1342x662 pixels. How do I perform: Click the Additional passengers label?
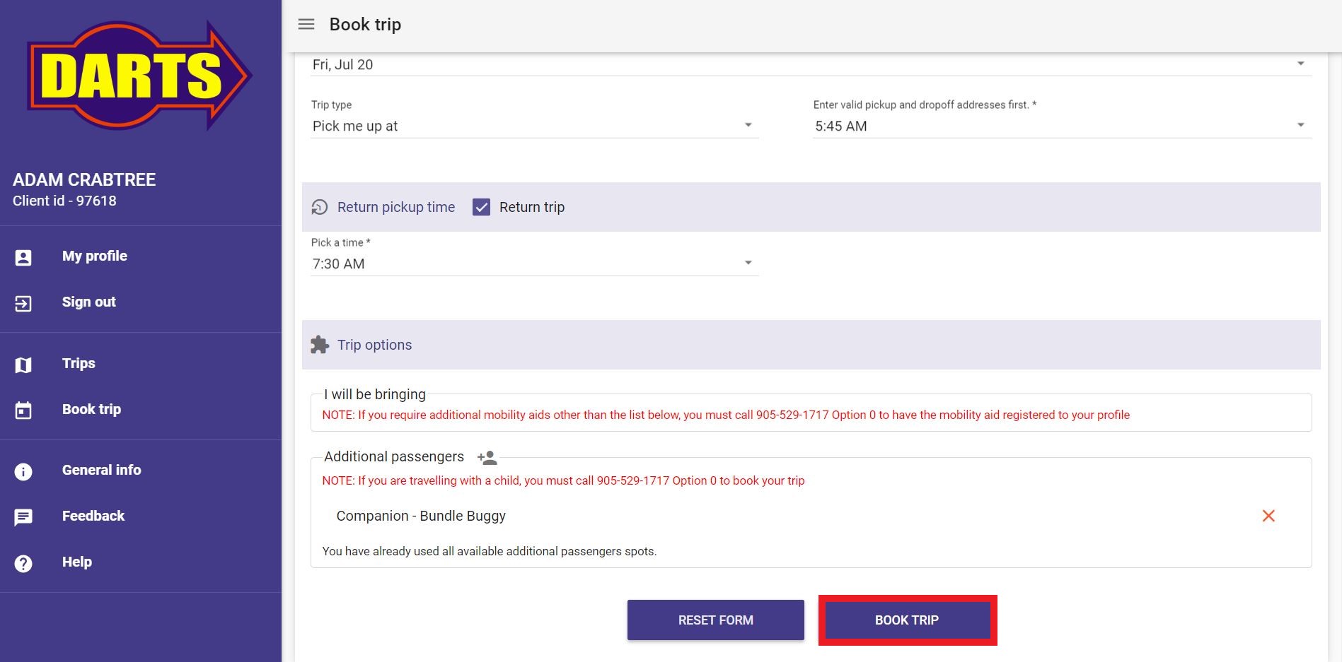[394, 456]
